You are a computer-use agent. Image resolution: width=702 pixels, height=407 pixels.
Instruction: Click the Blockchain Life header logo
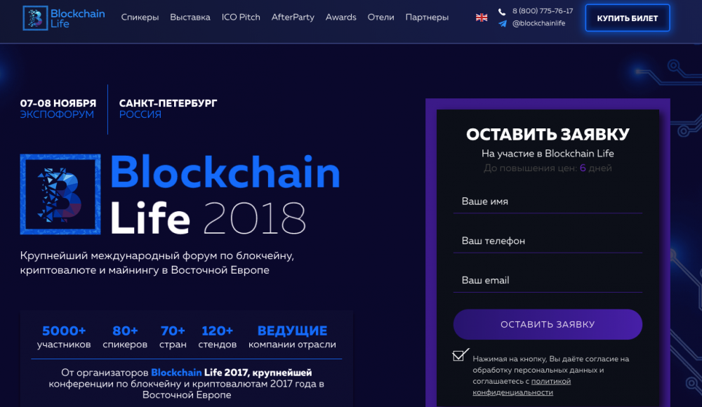point(64,18)
